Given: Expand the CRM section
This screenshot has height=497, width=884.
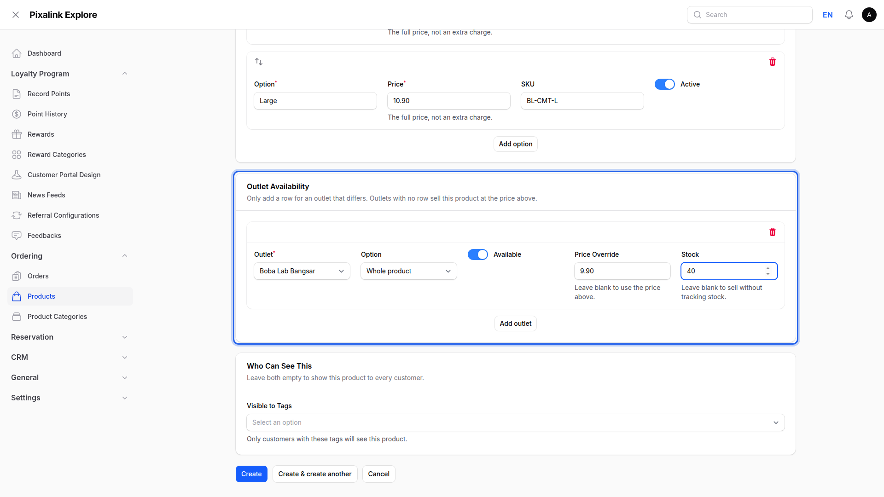Looking at the screenshot, I should pos(125,357).
